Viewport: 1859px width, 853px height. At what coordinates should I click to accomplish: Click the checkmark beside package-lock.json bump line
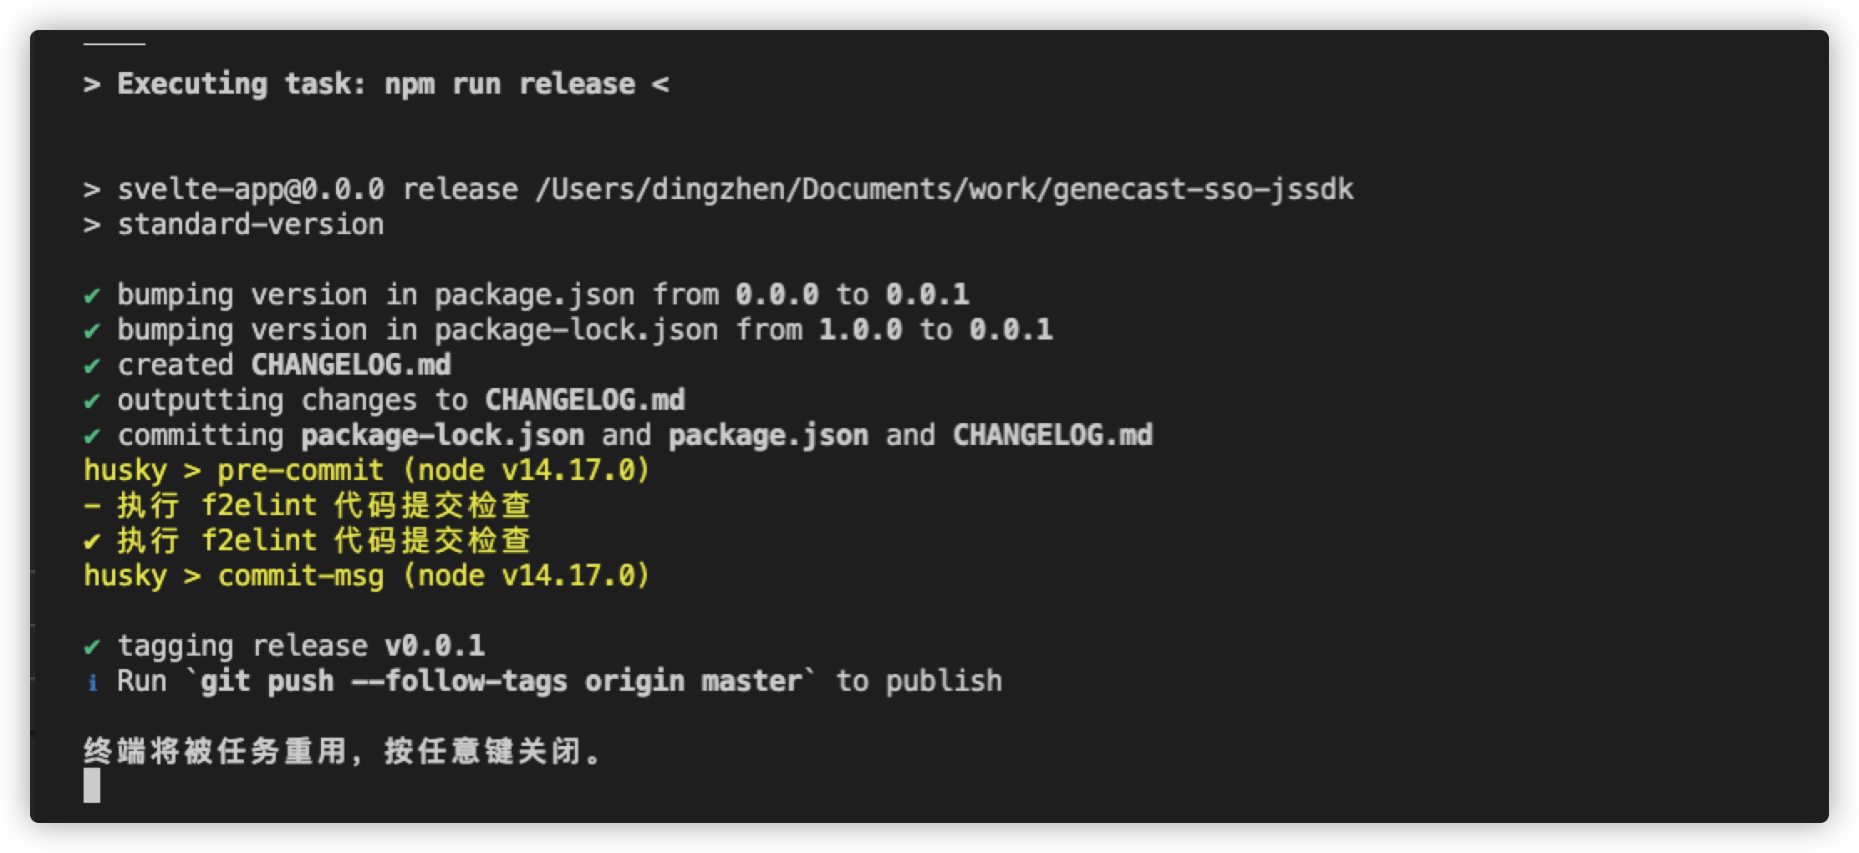tap(92, 330)
